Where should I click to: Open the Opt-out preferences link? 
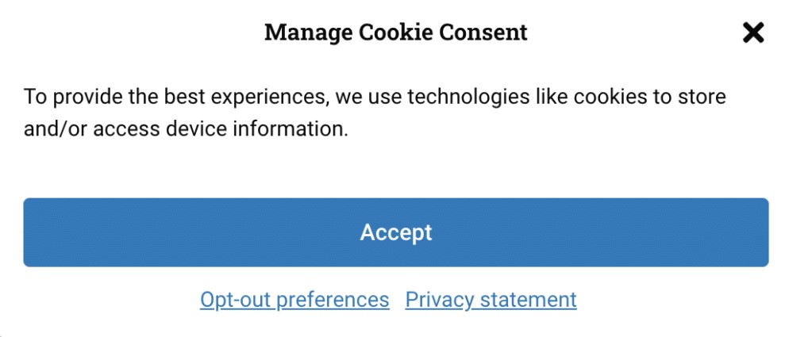pos(294,300)
